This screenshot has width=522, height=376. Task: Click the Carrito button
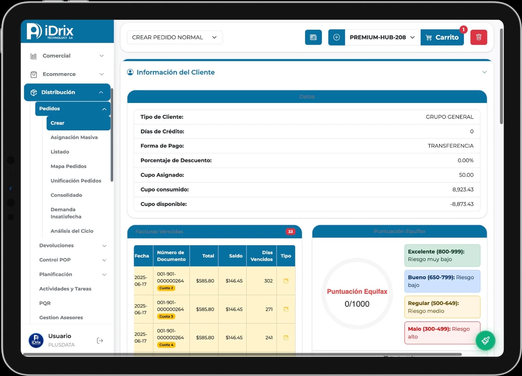(442, 37)
